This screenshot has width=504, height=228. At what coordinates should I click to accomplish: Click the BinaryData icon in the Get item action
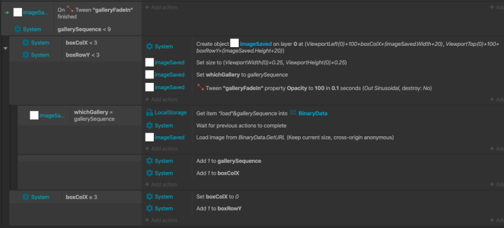[293, 113]
